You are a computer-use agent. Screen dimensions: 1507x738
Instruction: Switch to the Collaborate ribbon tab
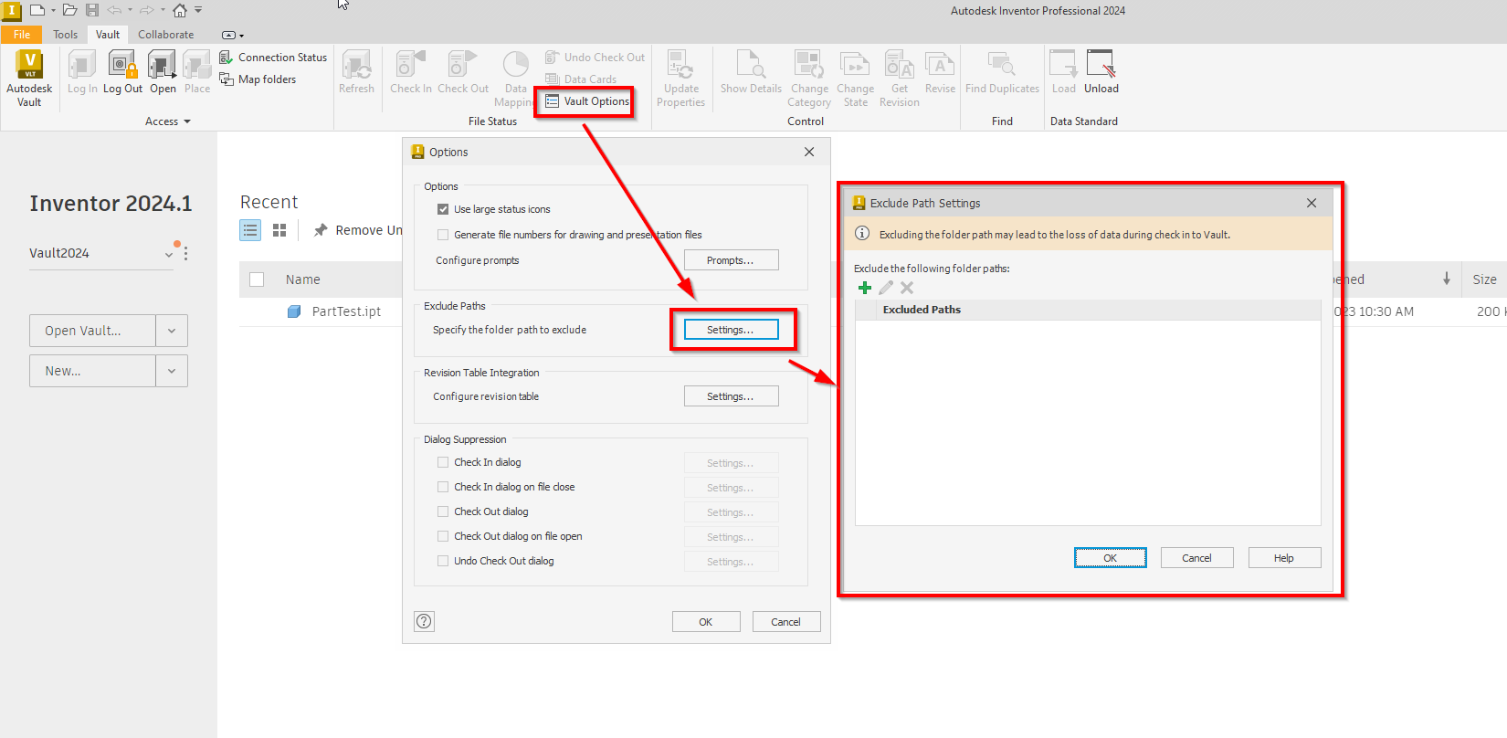coord(165,35)
